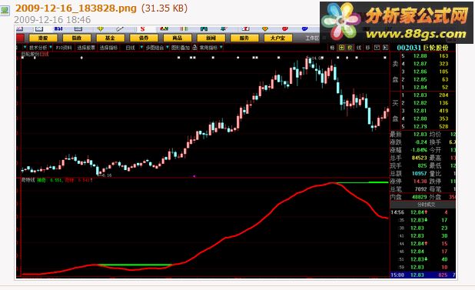Click the padlock icon beside 常用指标
475x290 pixels.
click(194, 47)
